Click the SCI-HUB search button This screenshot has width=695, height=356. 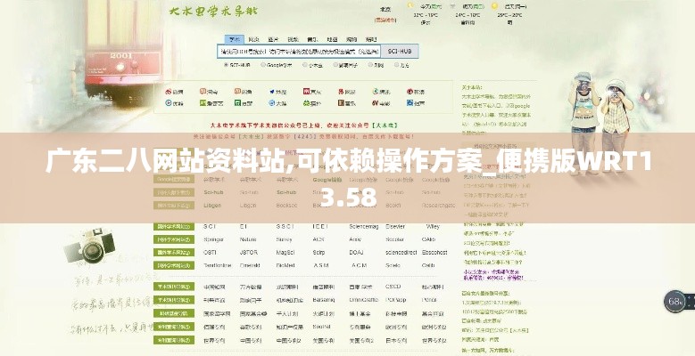(x=400, y=52)
